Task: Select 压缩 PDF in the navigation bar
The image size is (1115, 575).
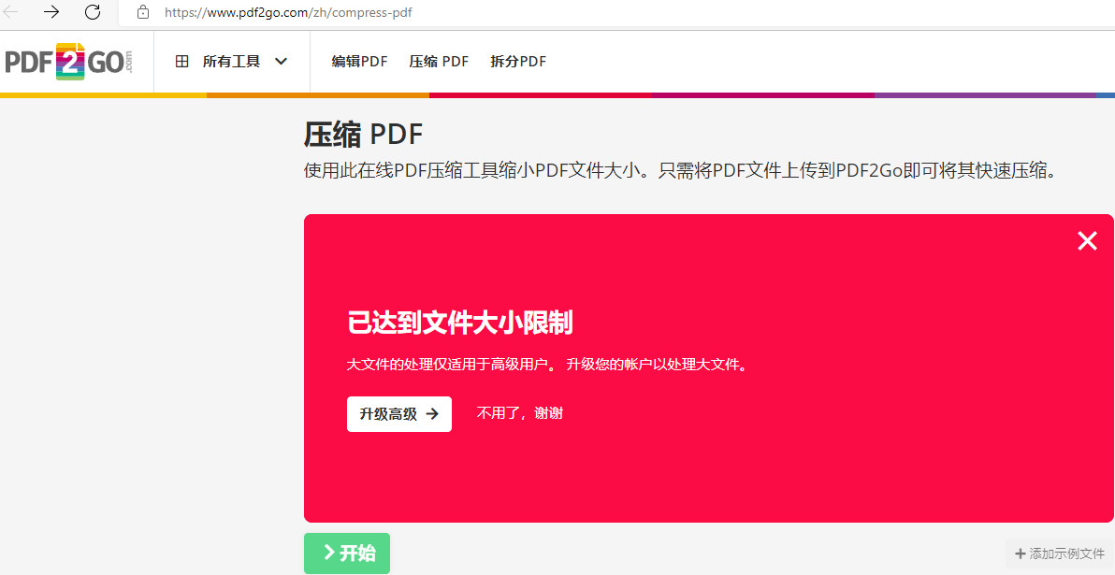Action: click(x=439, y=61)
